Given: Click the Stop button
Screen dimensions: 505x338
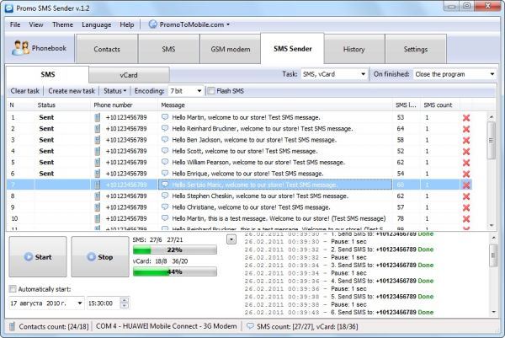Looking at the screenshot, I should point(100,257).
